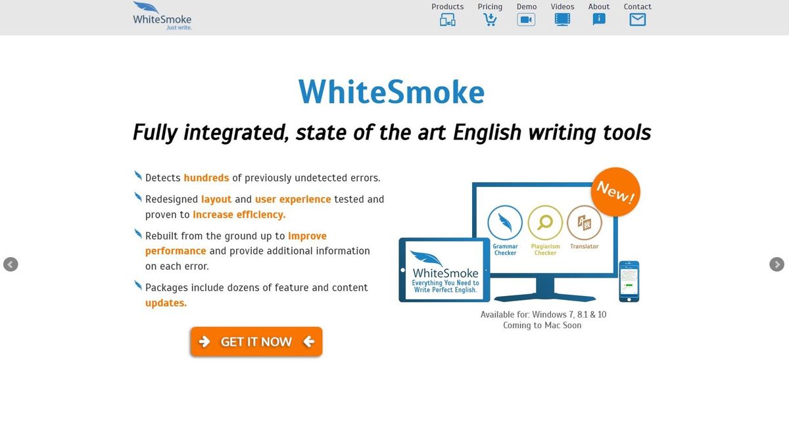This screenshot has width=789, height=444.
Task: Select the Videos icon in the navigation
Action: [562, 19]
